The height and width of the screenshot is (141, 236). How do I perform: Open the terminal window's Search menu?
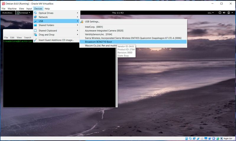point(28,37)
